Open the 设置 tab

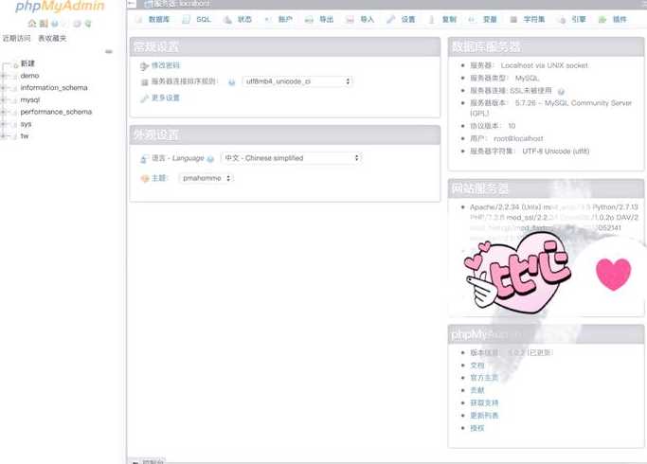click(x=401, y=19)
